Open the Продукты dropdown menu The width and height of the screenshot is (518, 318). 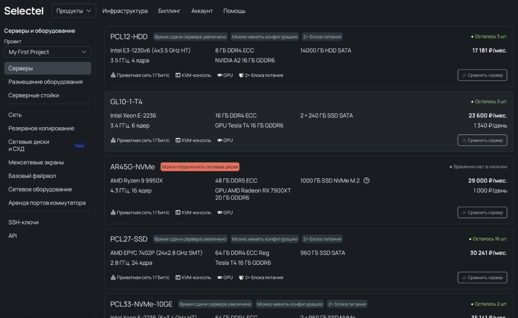pyautogui.click(x=74, y=11)
